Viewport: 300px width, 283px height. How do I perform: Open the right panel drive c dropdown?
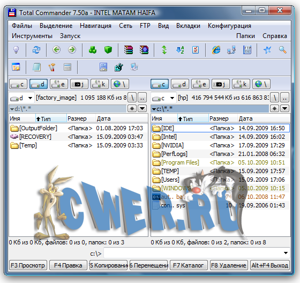(163, 98)
